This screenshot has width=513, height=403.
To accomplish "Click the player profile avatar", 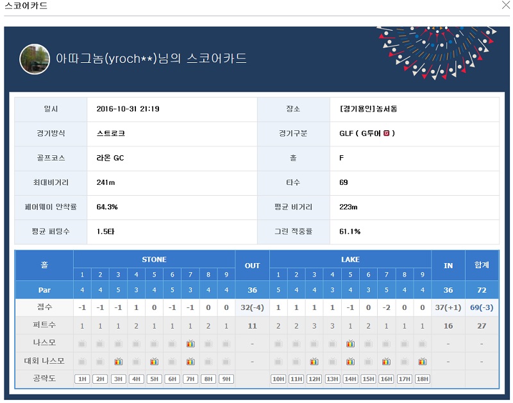I will 35,58.
